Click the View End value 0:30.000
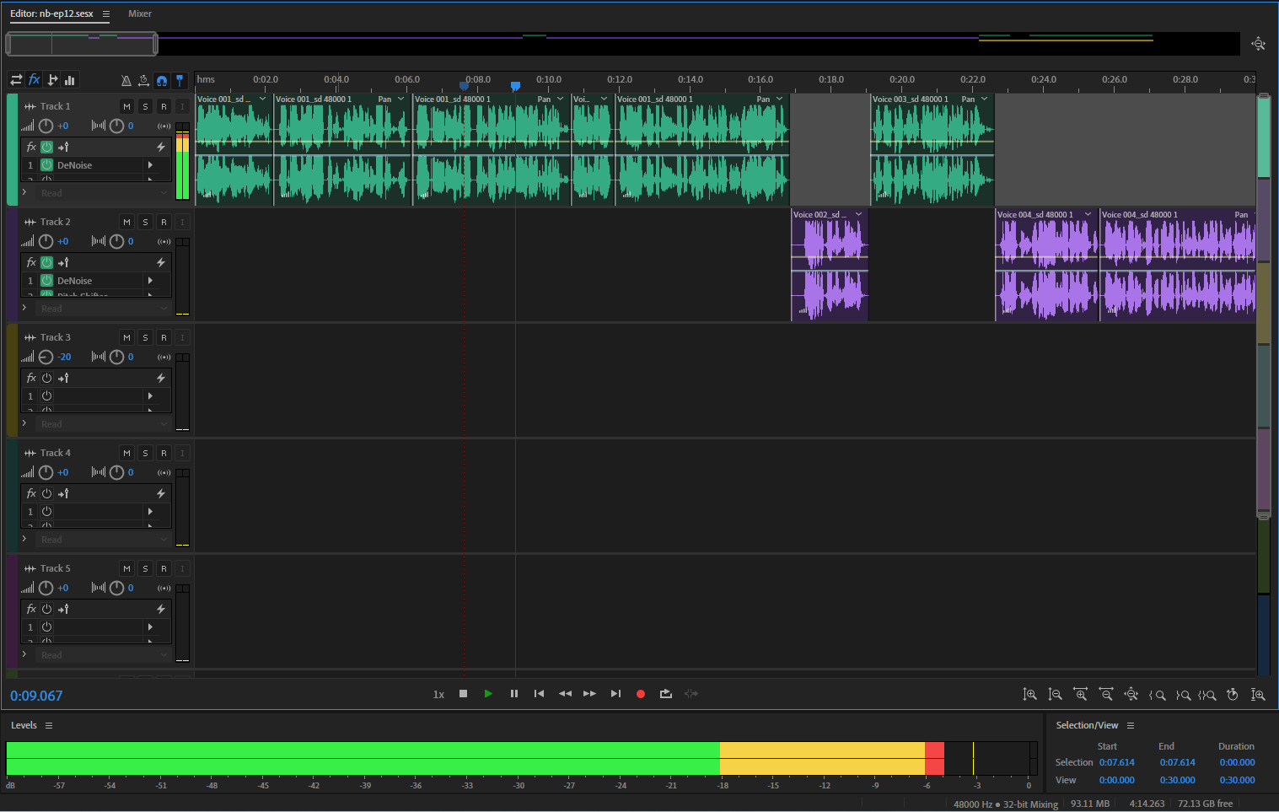 1178,780
